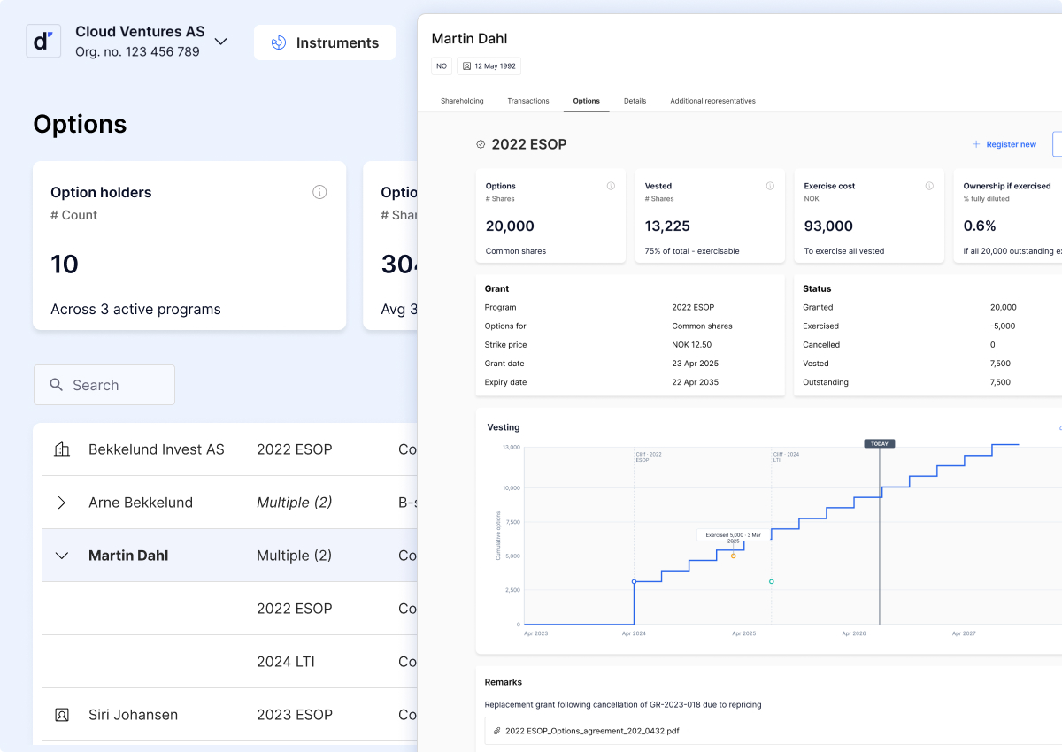The width and height of the screenshot is (1062, 752).
Task: Click the company icon beside Bekkelund Invest AS
Action: coord(62,449)
